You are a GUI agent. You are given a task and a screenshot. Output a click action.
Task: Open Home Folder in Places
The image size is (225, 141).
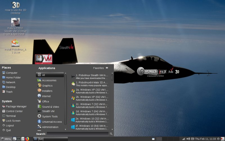click(x=12, y=77)
